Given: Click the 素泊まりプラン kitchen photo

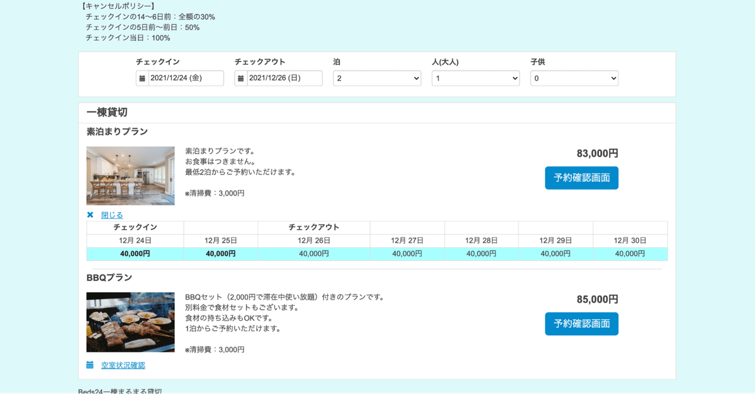Looking at the screenshot, I should click(130, 176).
